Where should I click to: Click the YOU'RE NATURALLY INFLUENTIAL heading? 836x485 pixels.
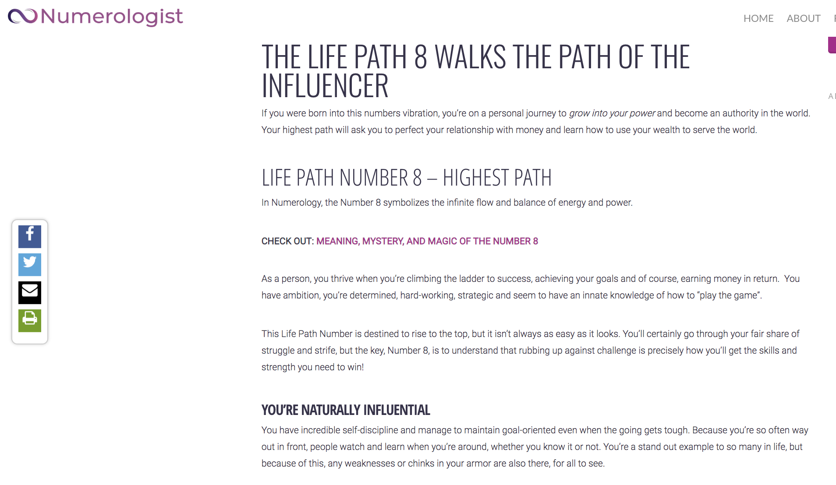click(345, 410)
